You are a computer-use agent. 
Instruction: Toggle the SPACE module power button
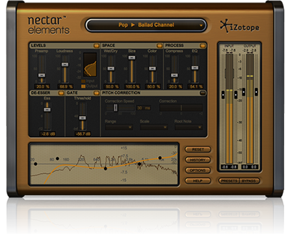tap(159, 46)
